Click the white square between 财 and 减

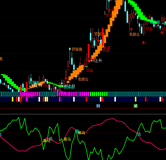[x=115, y=99]
